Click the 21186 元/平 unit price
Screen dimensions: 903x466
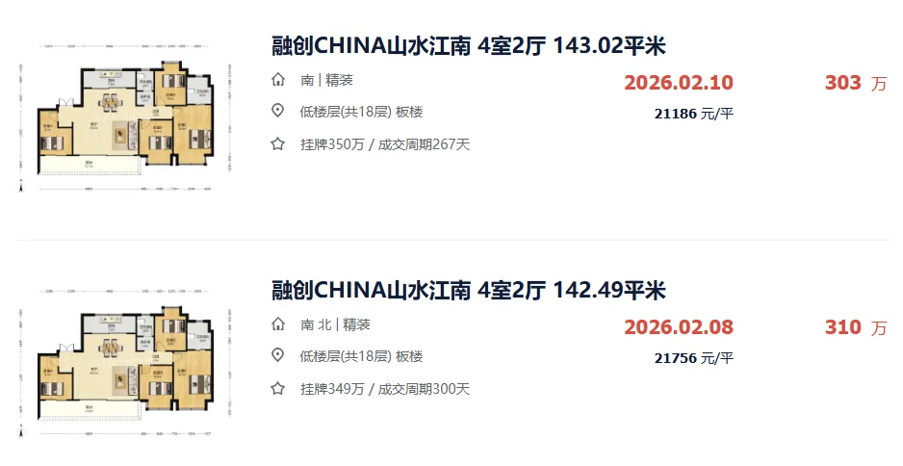tap(694, 114)
